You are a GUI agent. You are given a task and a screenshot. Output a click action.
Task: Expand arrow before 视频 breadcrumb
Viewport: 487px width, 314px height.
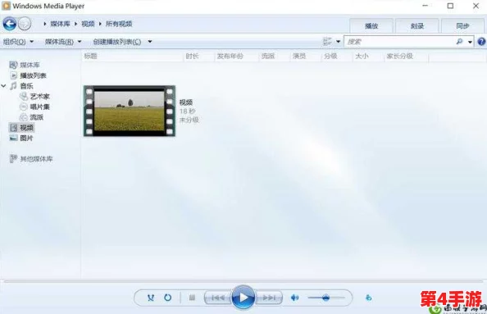click(x=75, y=24)
